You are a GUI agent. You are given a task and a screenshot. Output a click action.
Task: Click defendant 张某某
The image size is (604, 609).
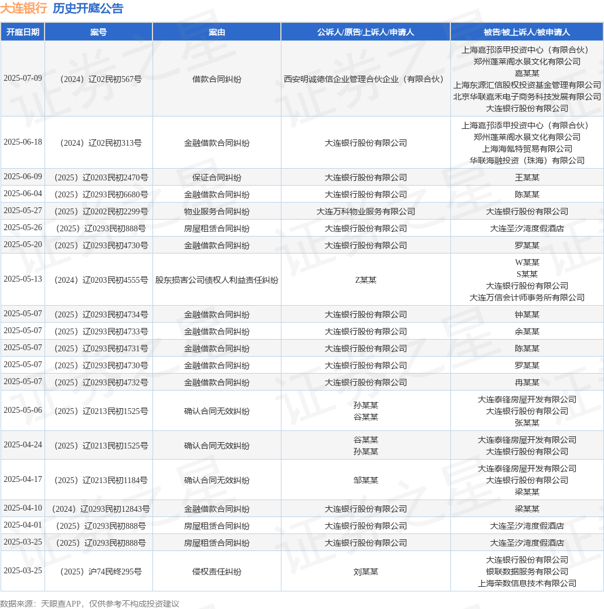(527, 423)
